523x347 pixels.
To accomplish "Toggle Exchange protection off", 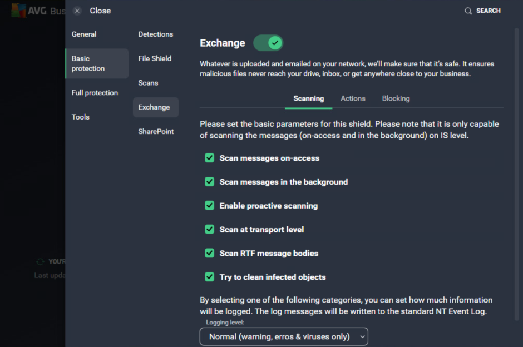I will coord(269,42).
